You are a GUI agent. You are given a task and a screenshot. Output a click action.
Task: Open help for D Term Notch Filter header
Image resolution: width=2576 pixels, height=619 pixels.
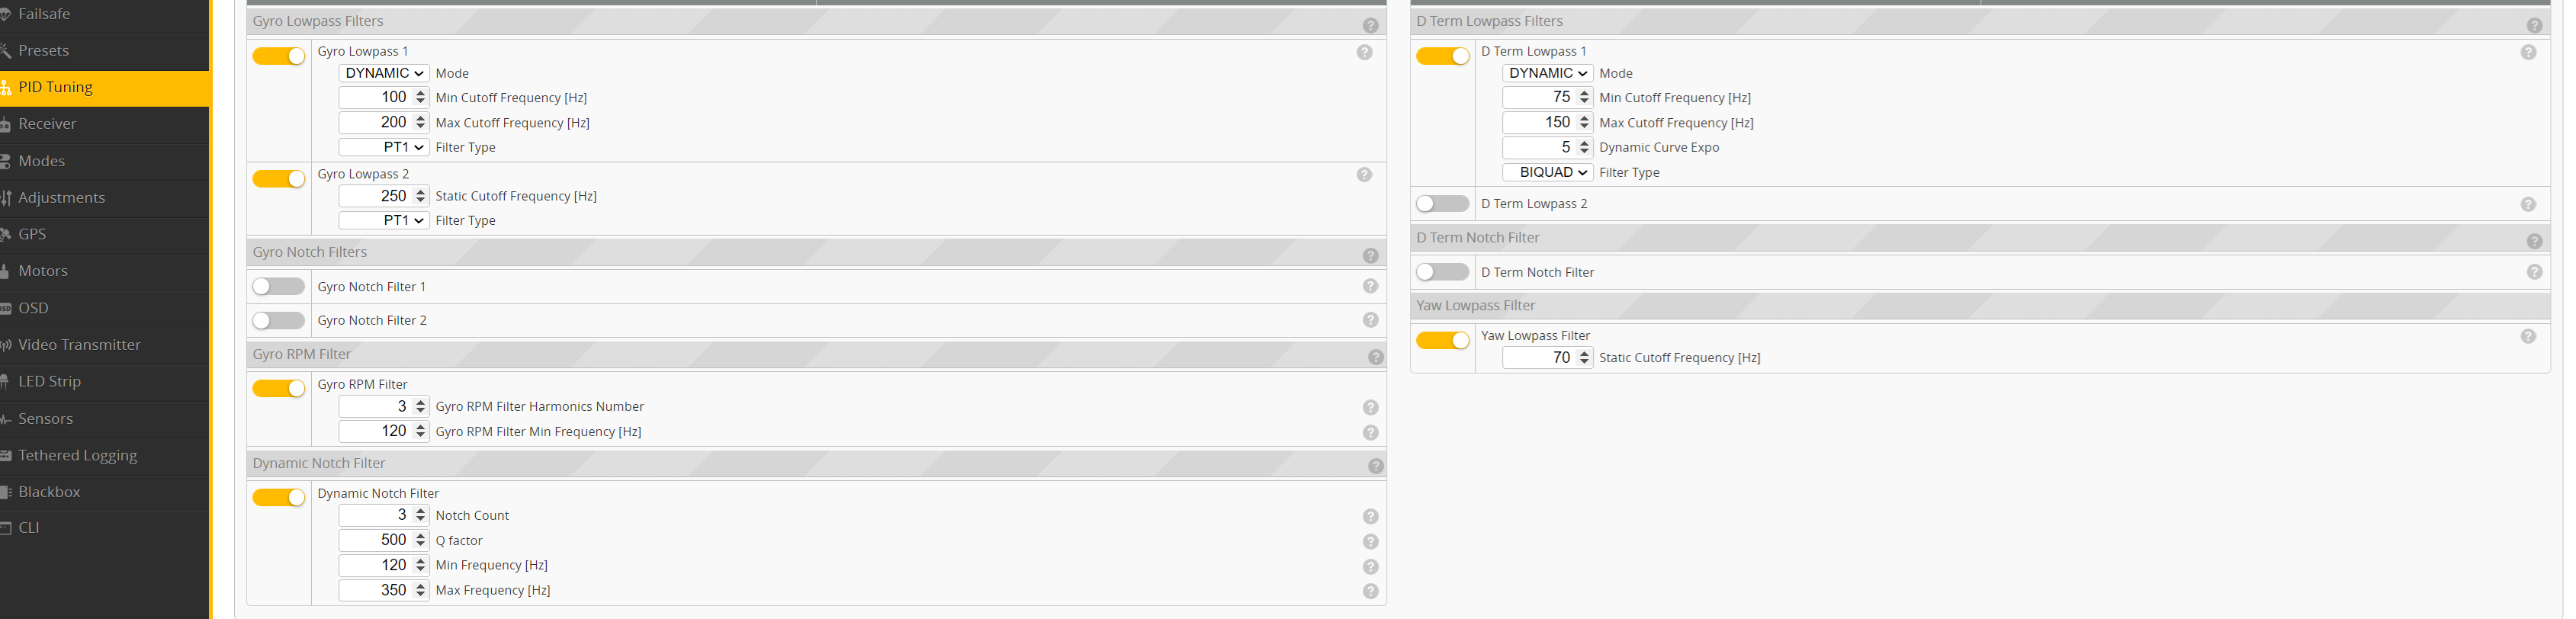[2534, 241]
